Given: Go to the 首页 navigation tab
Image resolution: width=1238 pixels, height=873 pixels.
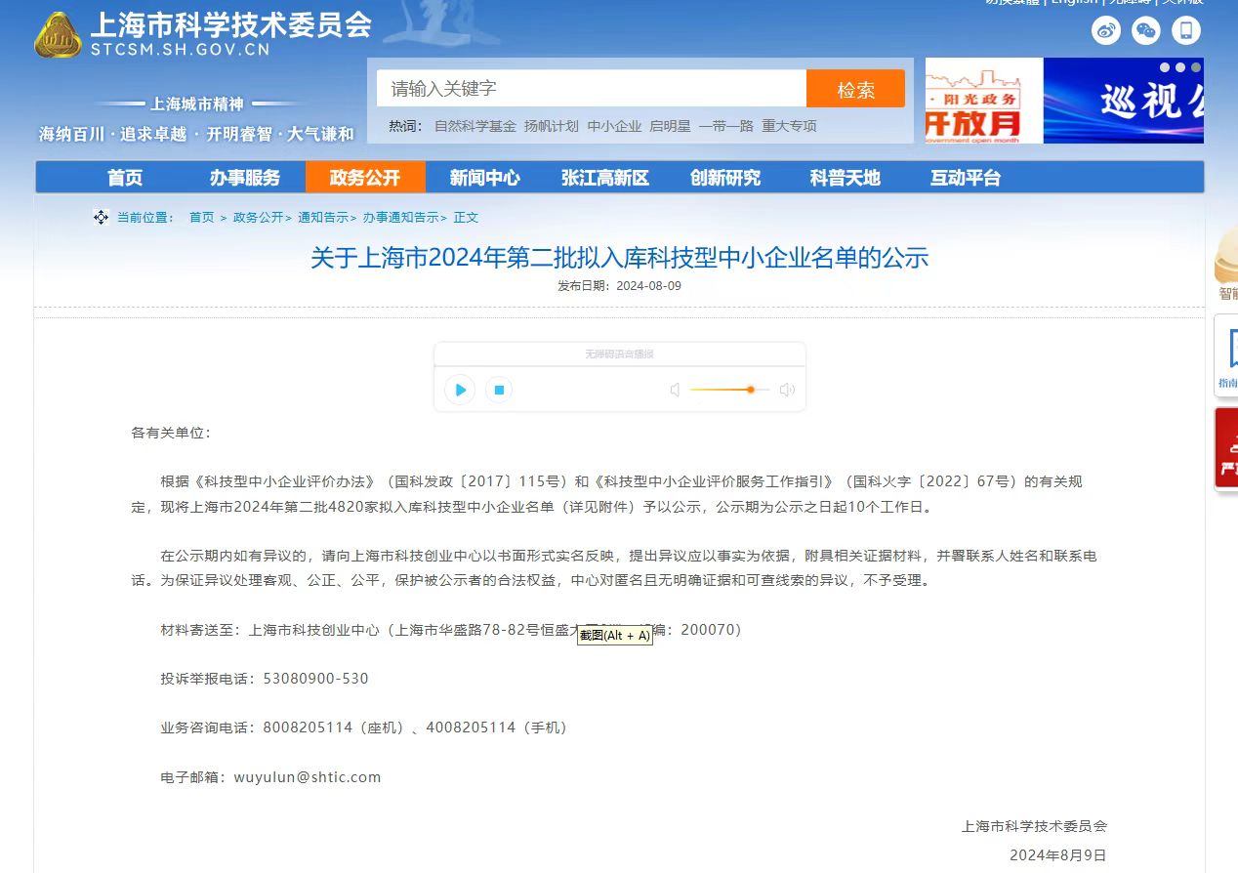Looking at the screenshot, I should [x=125, y=178].
